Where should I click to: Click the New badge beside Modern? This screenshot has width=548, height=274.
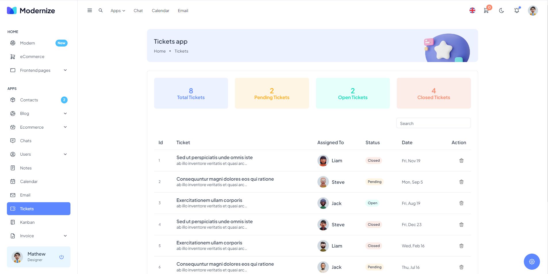coord(62,43)
